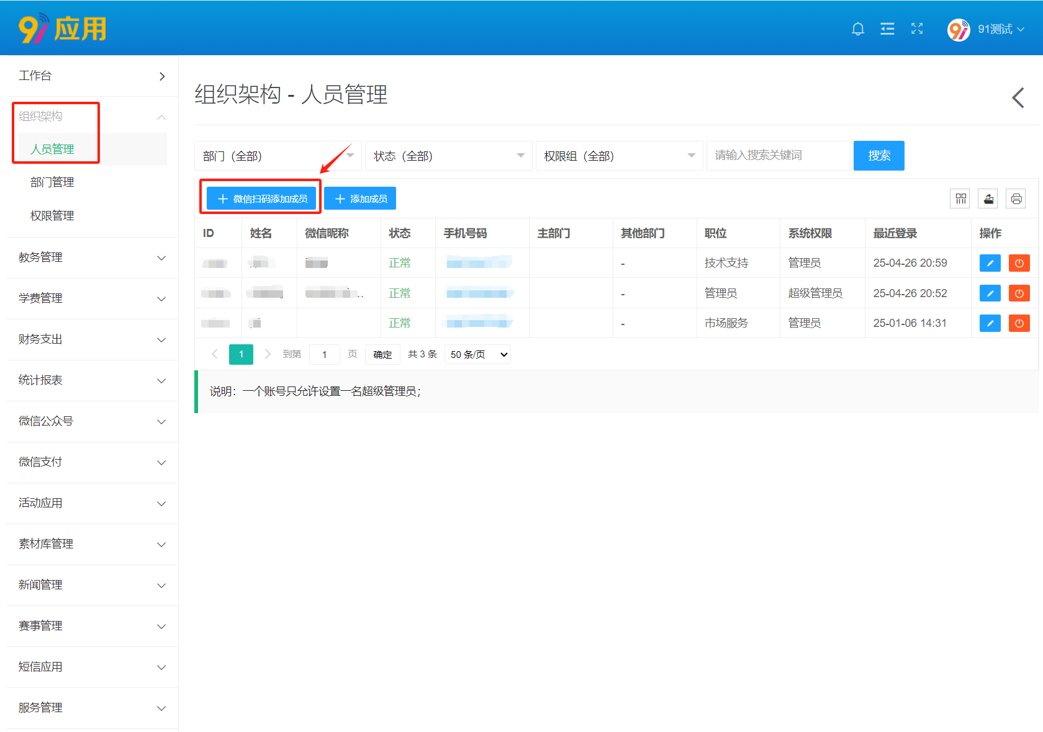Click the notification bell icon

(x=857, y=29)
